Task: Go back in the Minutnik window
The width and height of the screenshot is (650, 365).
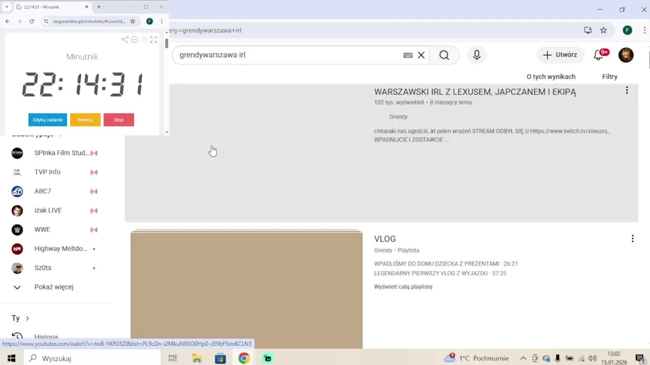Action: (x=8, y=21)
